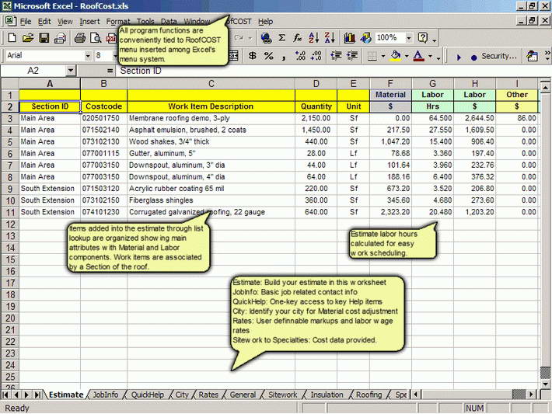Viewport: 552px width, 414px height.
Task: Expand the Borders dropdown arrow
Action: (383, 56)
